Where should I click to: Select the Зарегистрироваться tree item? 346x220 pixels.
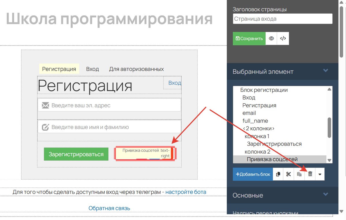(274, 144)
